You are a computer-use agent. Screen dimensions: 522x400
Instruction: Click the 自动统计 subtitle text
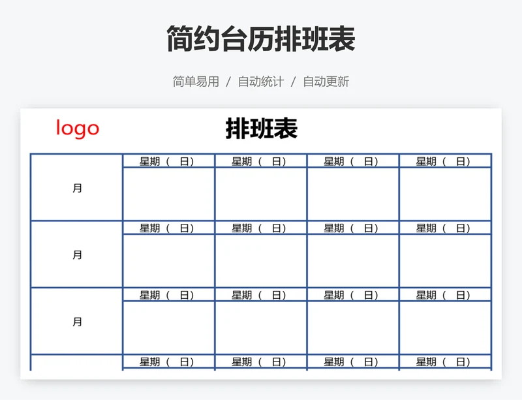tap(261, 82)
